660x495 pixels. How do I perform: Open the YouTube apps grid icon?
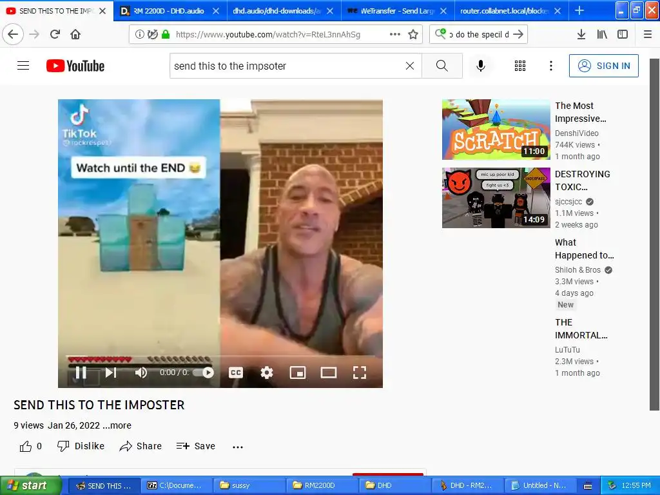point(520,66)
